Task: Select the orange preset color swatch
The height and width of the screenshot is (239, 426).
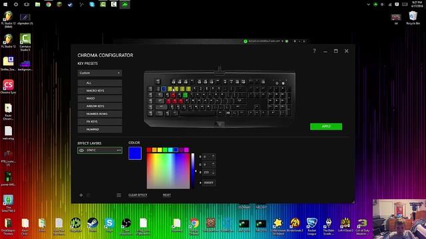Action: pyautogui.click(x=154, y=150)
